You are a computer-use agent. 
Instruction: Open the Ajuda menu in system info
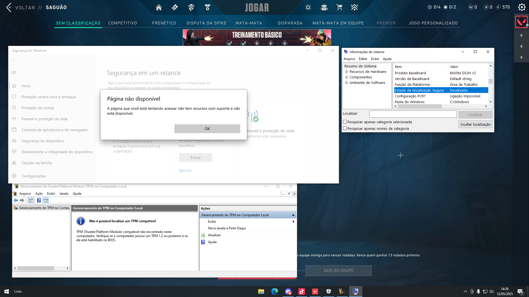[x=387, y=59]
